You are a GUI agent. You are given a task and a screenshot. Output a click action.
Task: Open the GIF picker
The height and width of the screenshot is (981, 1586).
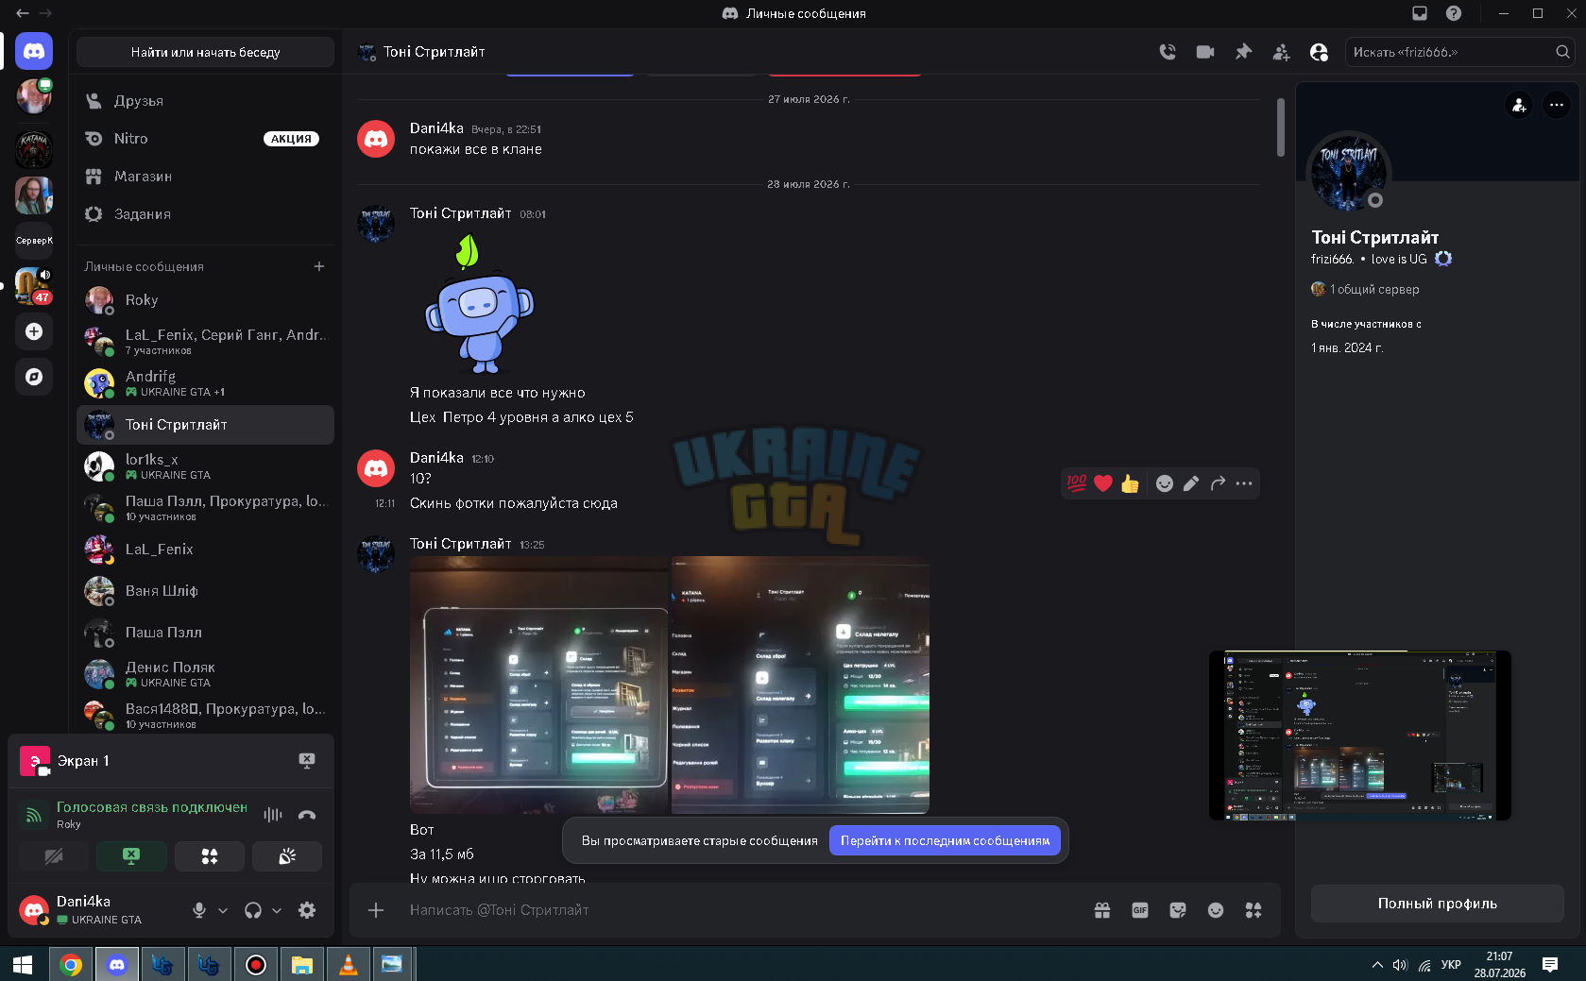(1140, 910)
